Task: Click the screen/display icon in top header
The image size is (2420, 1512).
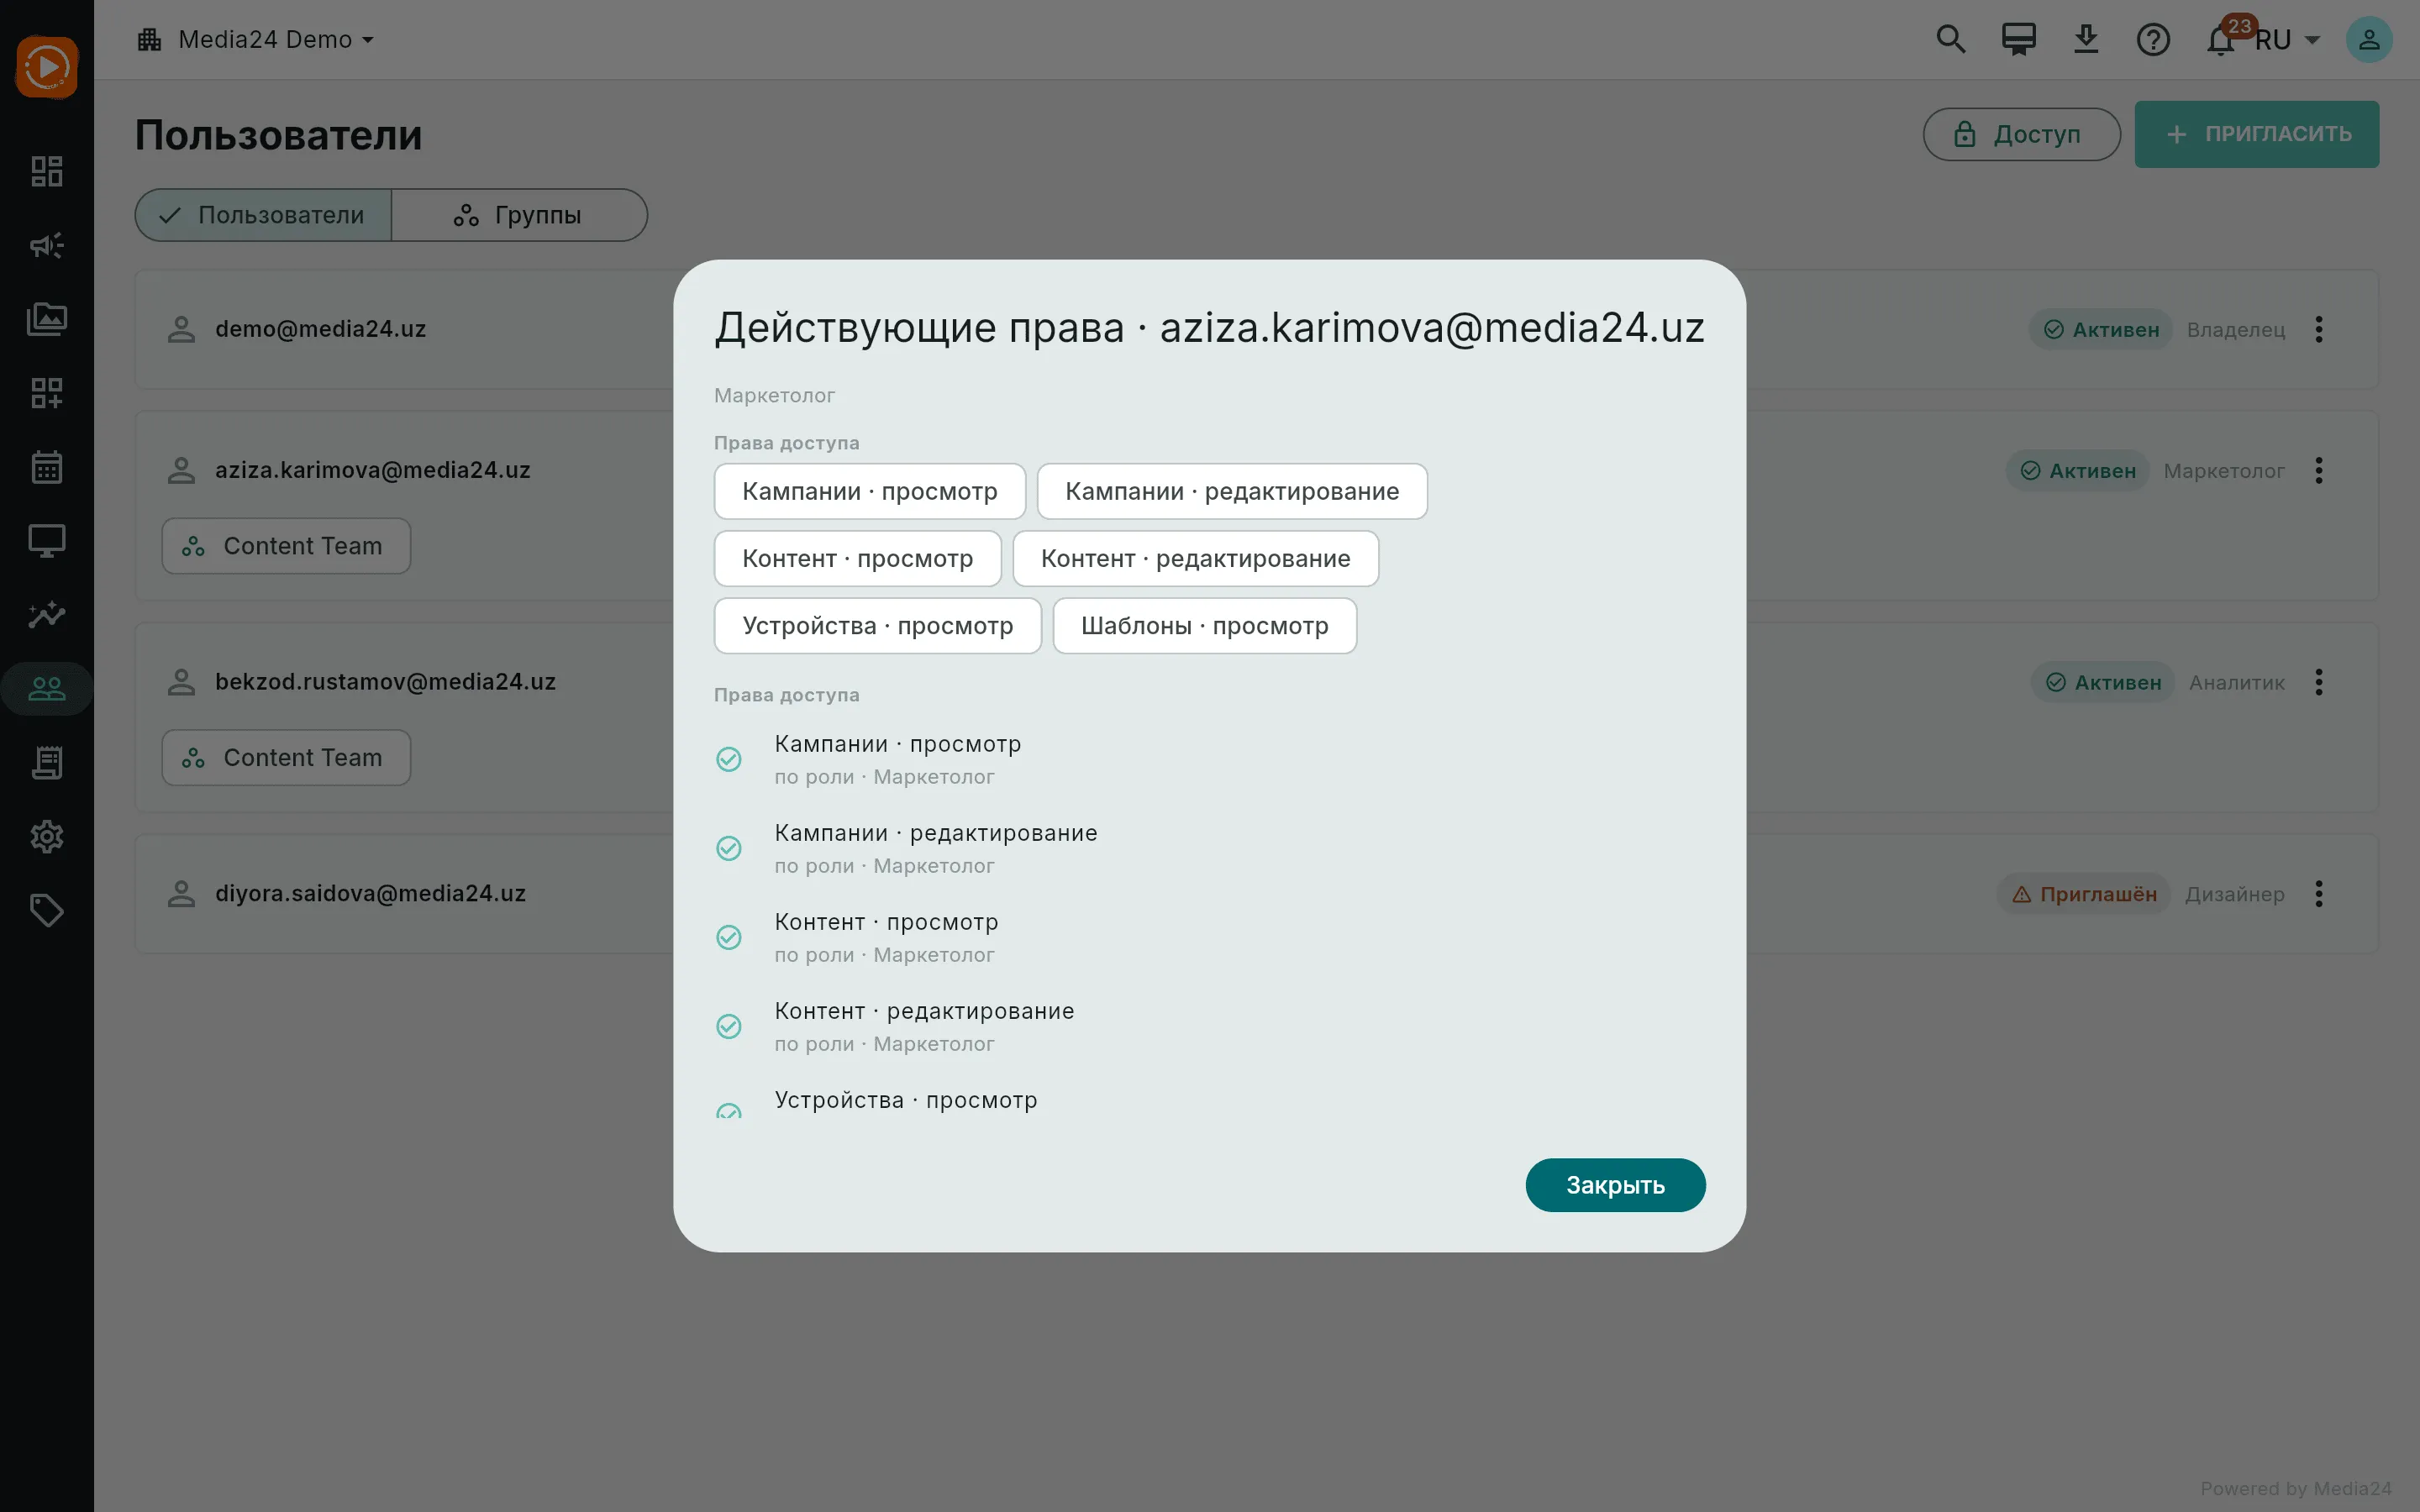Action: tap(2018, 40)
